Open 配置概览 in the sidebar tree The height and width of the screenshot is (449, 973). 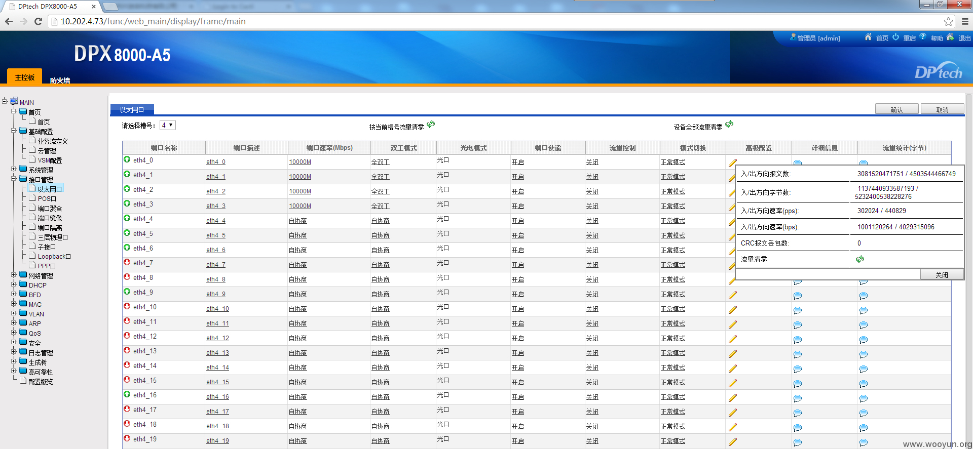(x=41, y=381)
